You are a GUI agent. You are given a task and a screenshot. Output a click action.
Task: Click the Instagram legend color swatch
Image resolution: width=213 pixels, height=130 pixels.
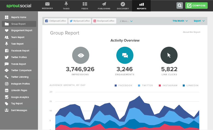click(160, 86)
